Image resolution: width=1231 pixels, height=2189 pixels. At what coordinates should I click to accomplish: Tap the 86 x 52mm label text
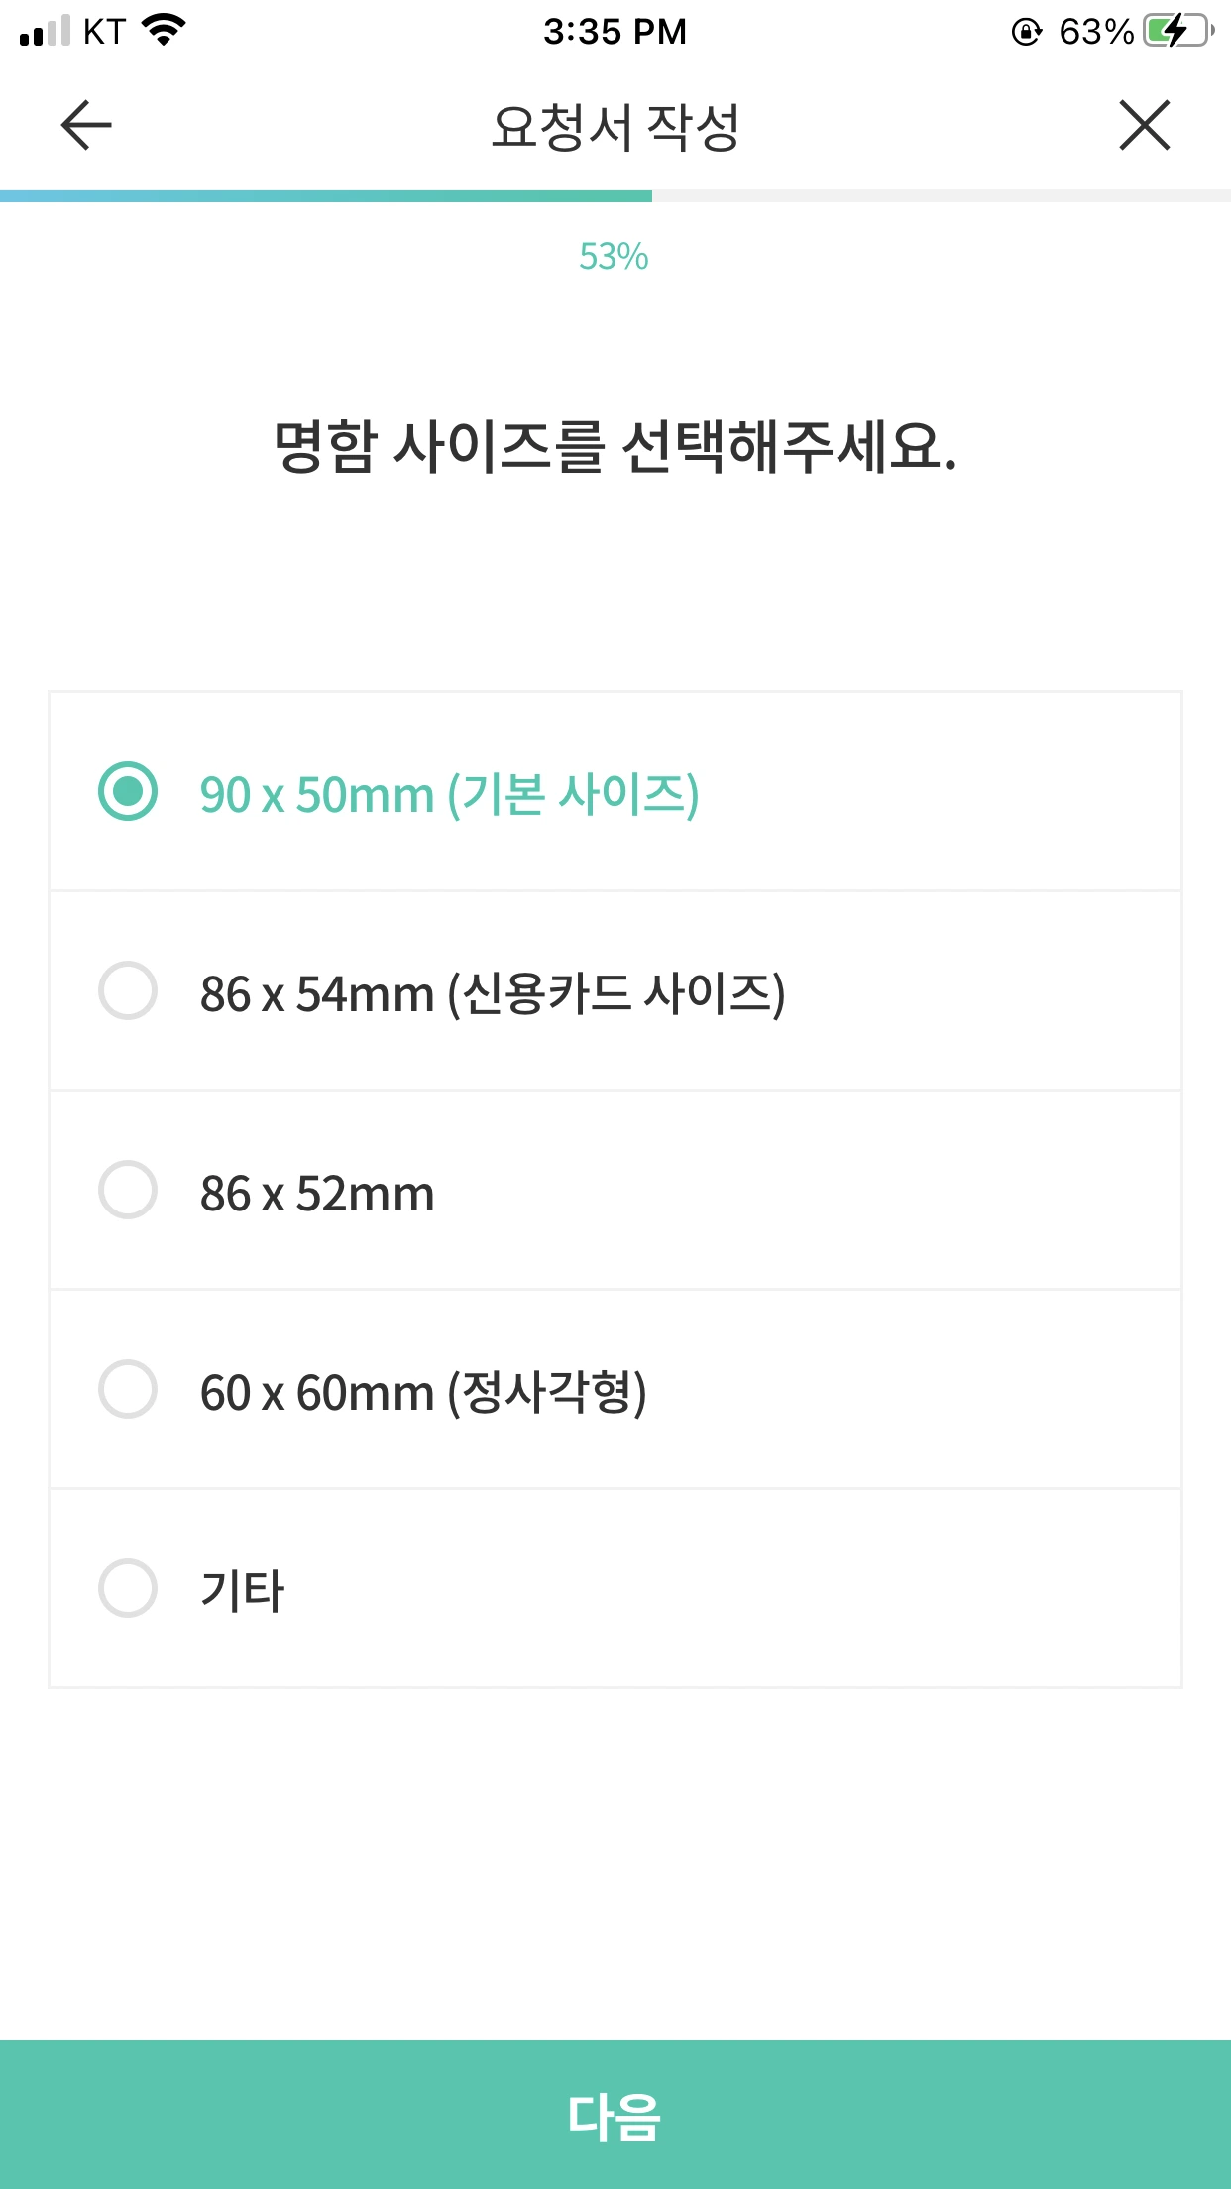click(x=317, y=1194)
